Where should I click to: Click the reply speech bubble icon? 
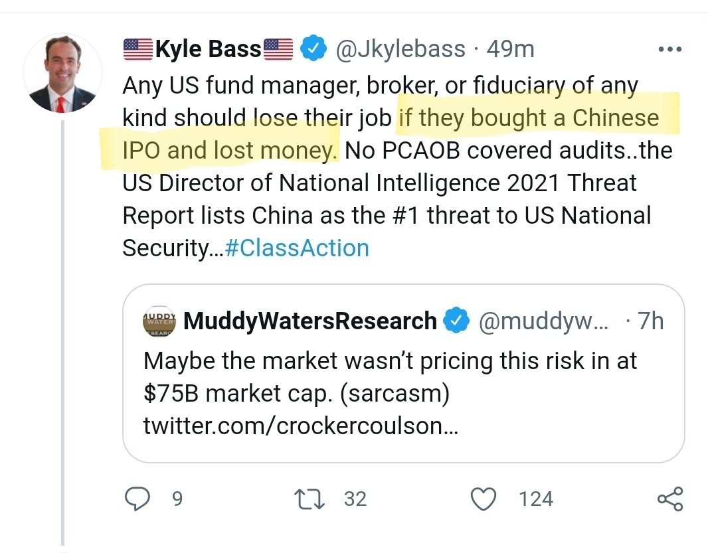pos(137,499)
